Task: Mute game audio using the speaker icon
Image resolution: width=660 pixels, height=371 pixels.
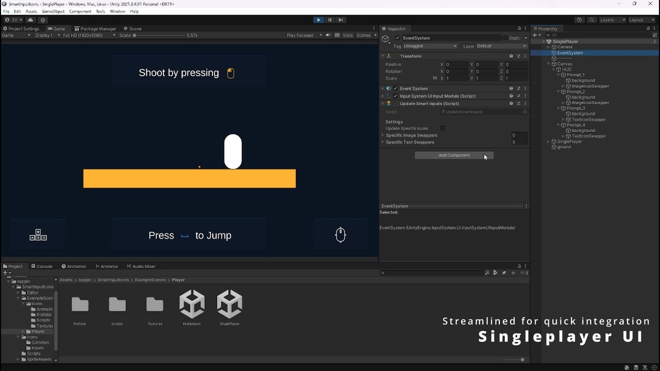Action: (x=327, y=35)
